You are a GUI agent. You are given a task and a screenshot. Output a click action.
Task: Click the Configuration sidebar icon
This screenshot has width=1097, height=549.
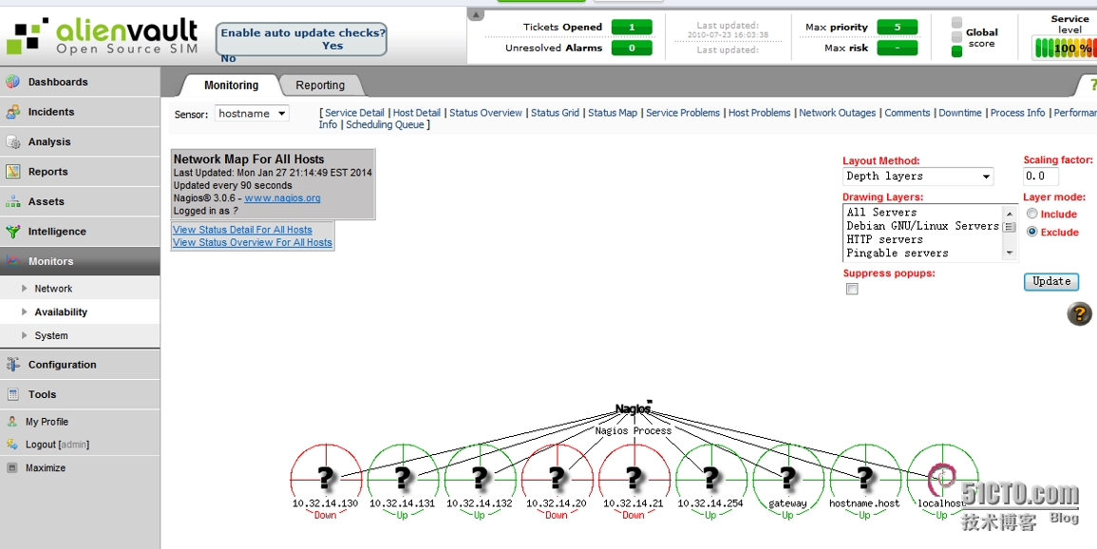click(12, 365)
